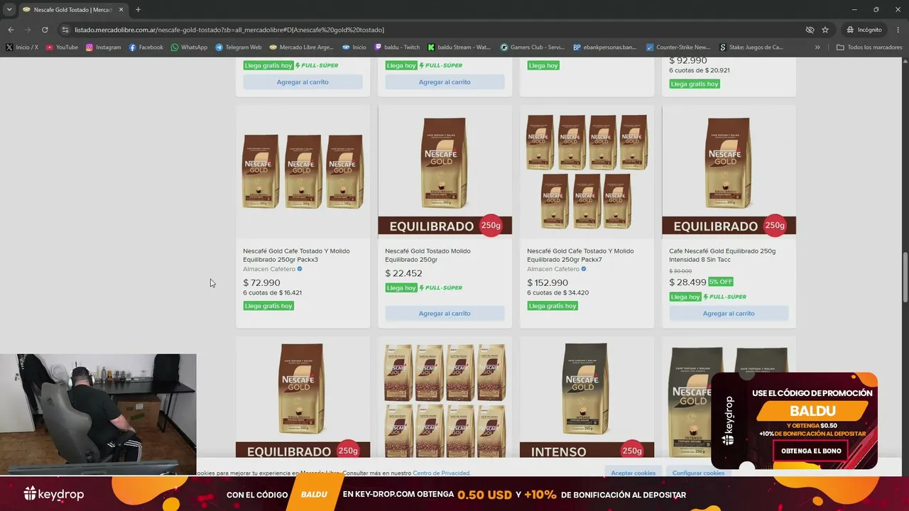This screenshot has width=909, height=511.
Task: Open the Mercado Libre Argentina bookmark
Action: click(x=301, y=48)
